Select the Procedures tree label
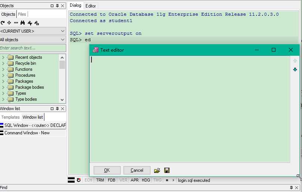The width and height of the screenshot is (302, 192). (x=25, y=75)
